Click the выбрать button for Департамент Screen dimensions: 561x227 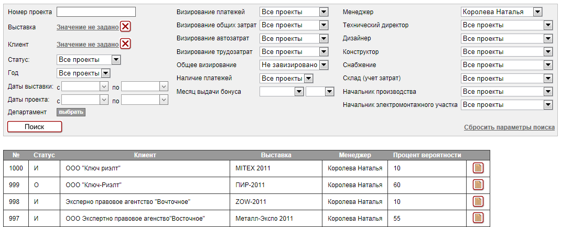pos(71,112)
